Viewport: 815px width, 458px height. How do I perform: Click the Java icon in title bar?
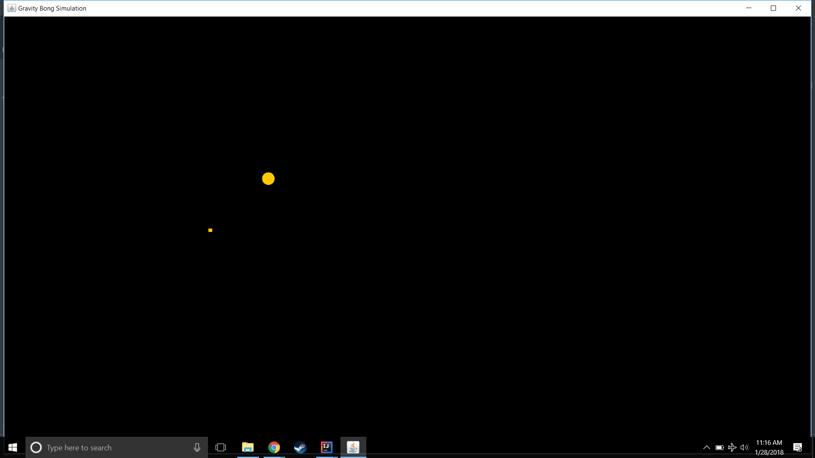(12, 8)
